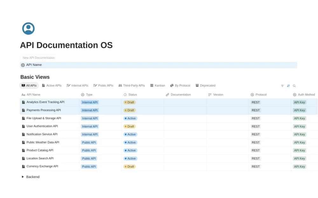318x198 pixels.
Task: Open the Auth Method column header menu
Action: coord(304,95)
